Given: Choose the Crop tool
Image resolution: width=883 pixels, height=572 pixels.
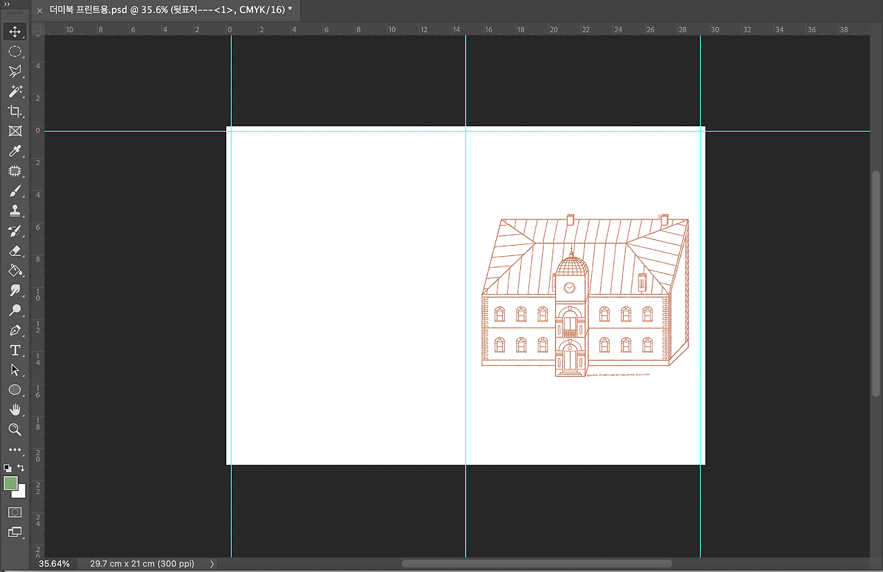Looking at the screenshot, I should tap(14, 111).
